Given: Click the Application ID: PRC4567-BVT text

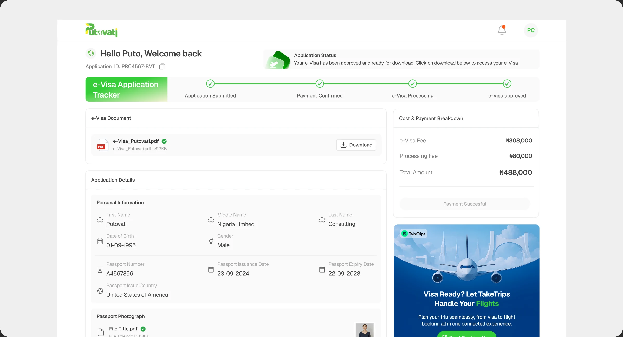Looking at the screenshot, I should (x=120, y=67).
